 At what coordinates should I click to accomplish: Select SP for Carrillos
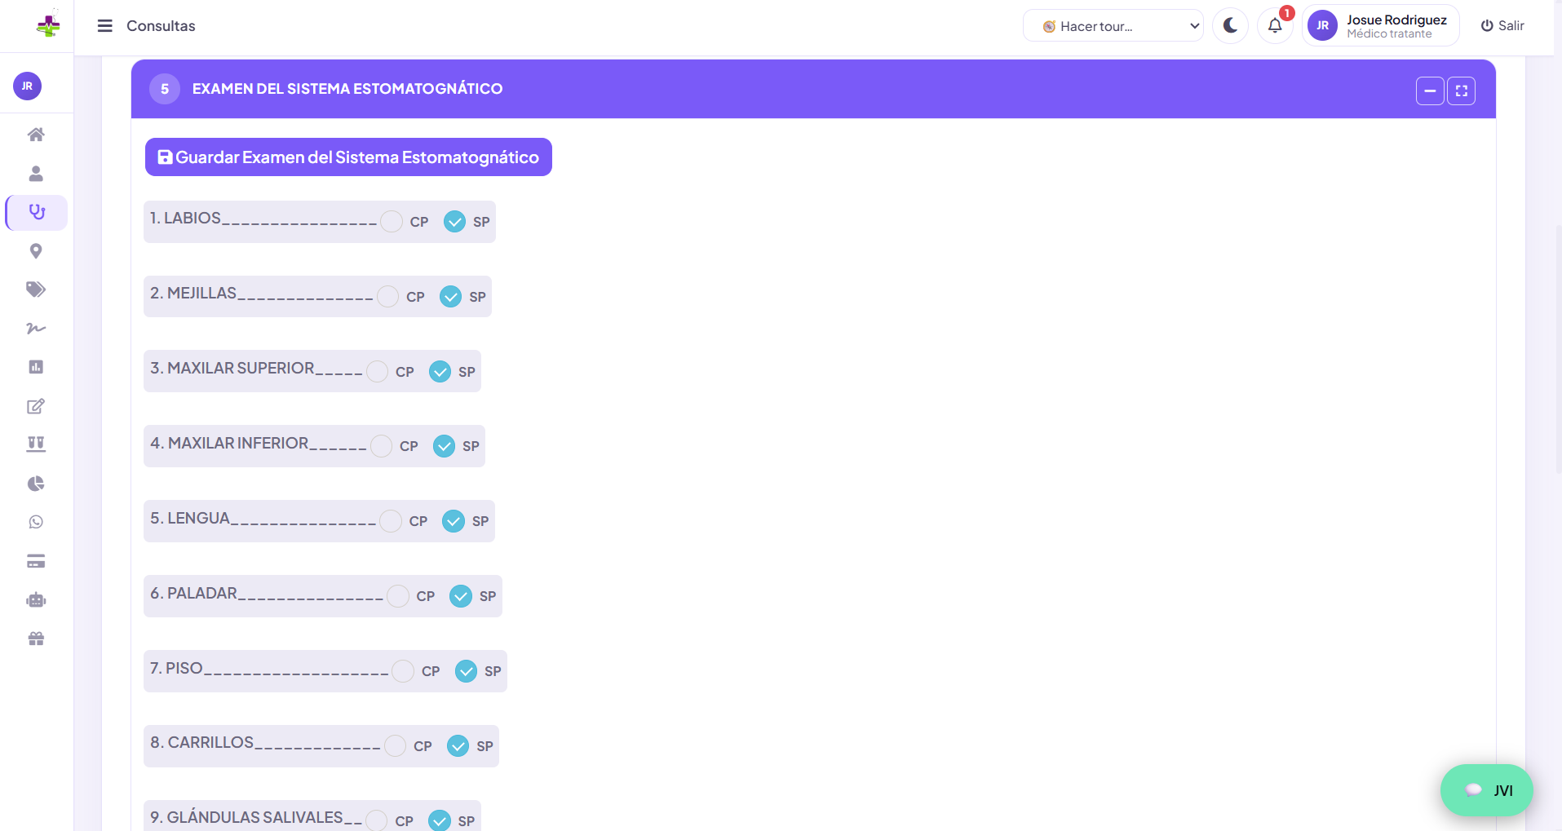tap(458, 746)
